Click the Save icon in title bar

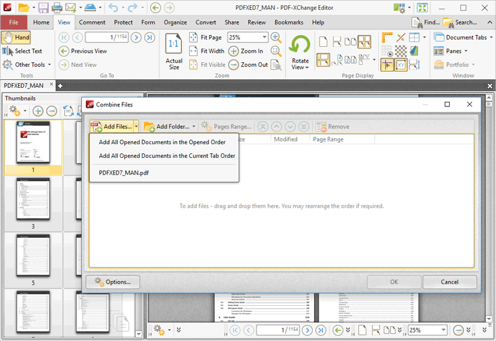pos(44,7)
